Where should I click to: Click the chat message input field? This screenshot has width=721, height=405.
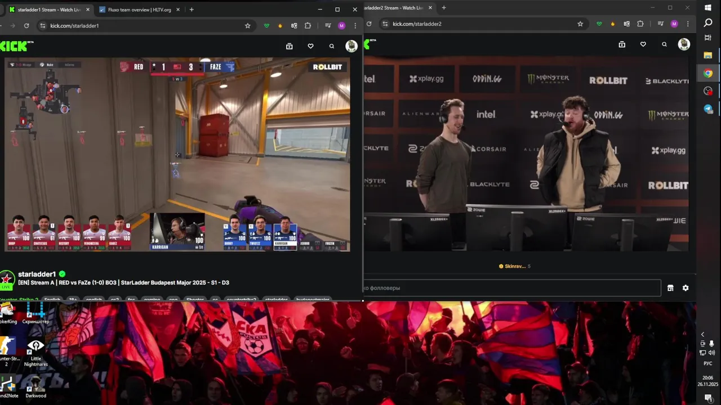click(x=512, y=288)
